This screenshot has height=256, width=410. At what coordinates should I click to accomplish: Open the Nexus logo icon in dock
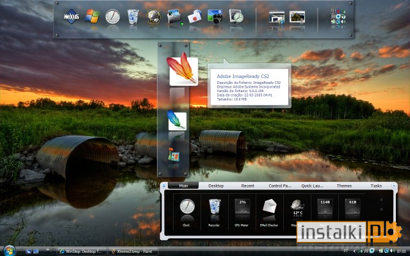coord(72,17)
